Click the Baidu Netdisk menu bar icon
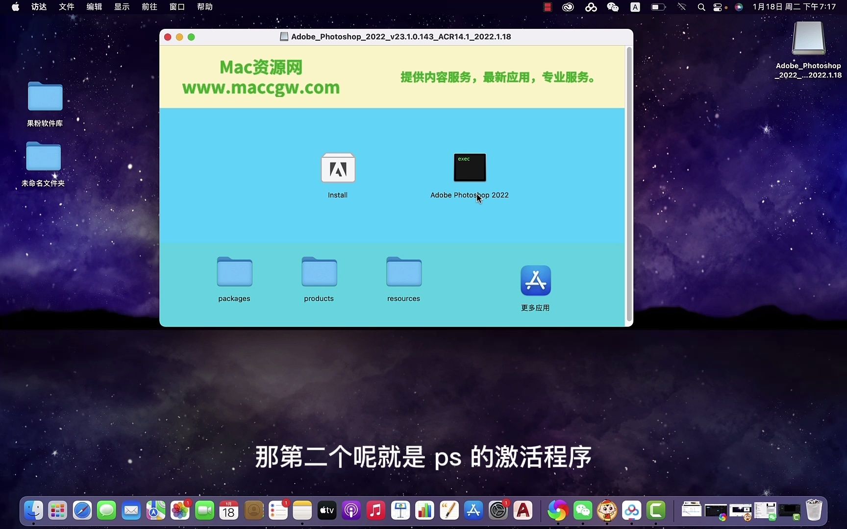 point(591,7)
